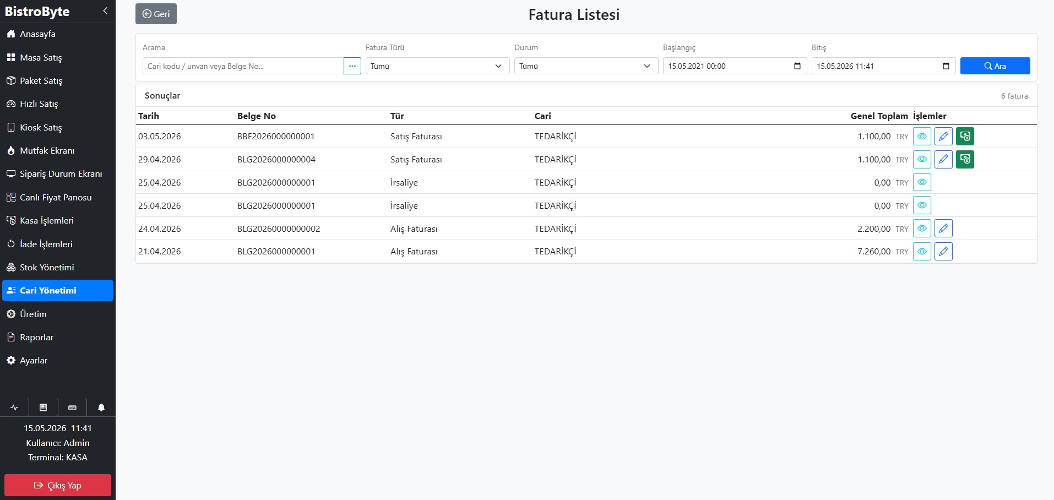This screenshot has width=1054, height=500.
Task: View the 24.04.2026 Alış Faturası eye icon
Action: point(922,229)
